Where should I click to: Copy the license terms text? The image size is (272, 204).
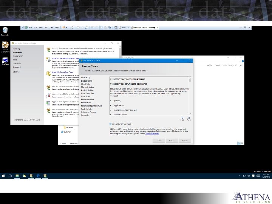coord(182,119)
